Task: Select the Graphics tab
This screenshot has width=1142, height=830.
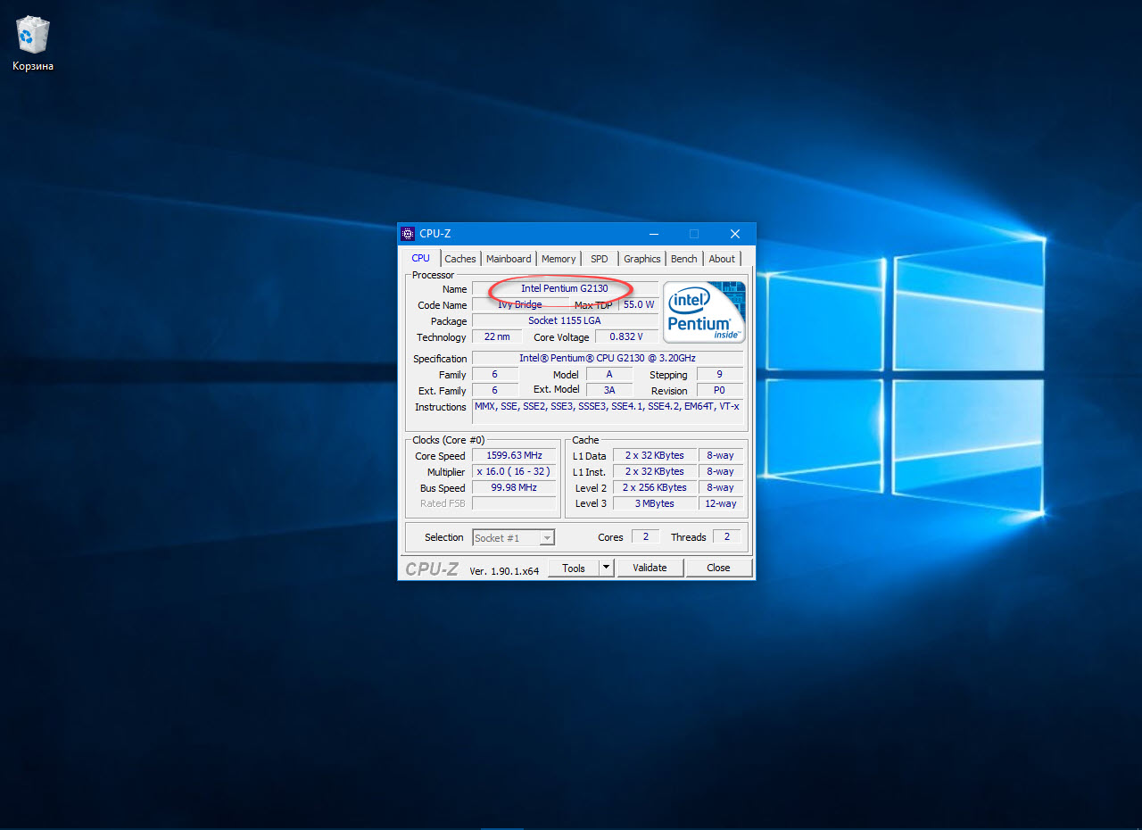Action: click(x=642, y=259)
